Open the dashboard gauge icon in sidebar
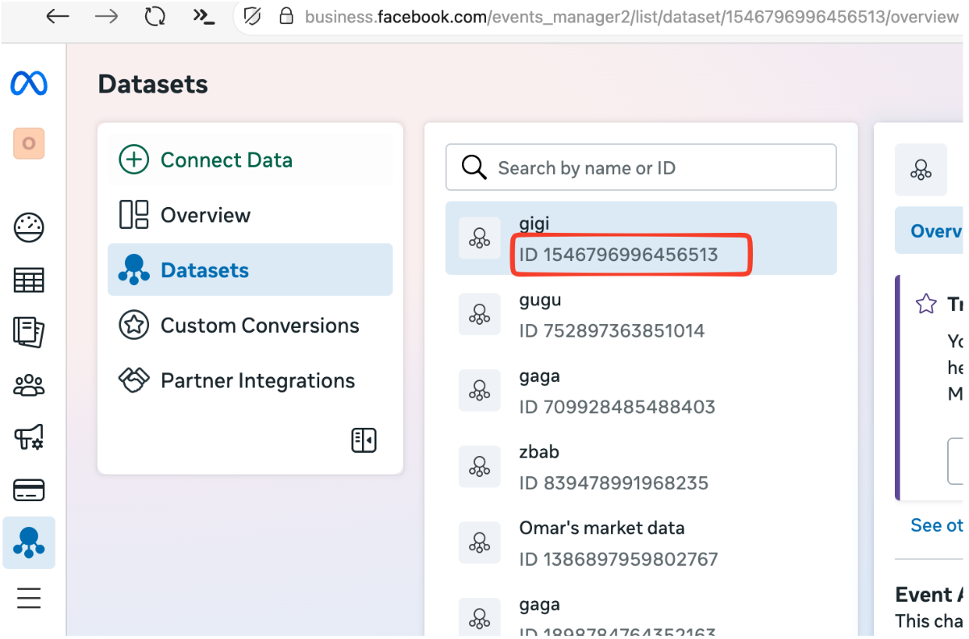 point(29,228)
